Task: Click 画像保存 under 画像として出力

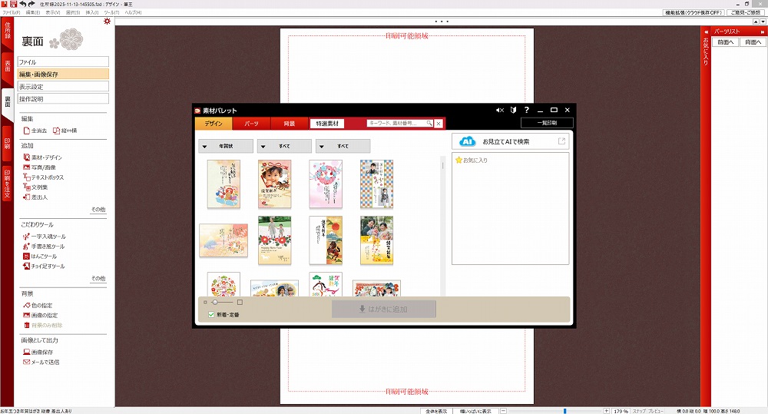Action: (x=38, y=353)
